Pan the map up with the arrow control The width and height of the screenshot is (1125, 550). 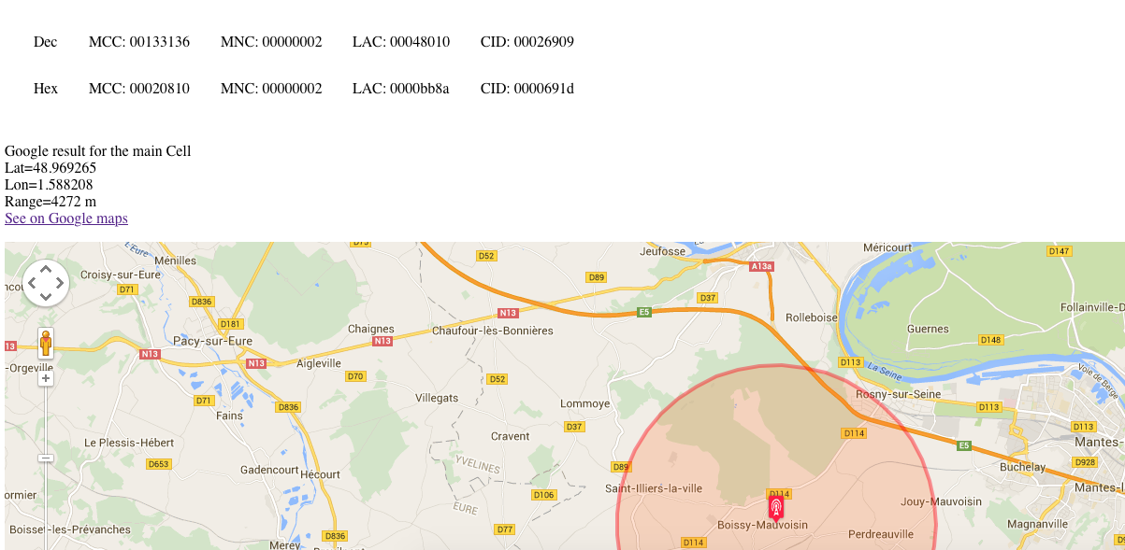pos(46,269)
